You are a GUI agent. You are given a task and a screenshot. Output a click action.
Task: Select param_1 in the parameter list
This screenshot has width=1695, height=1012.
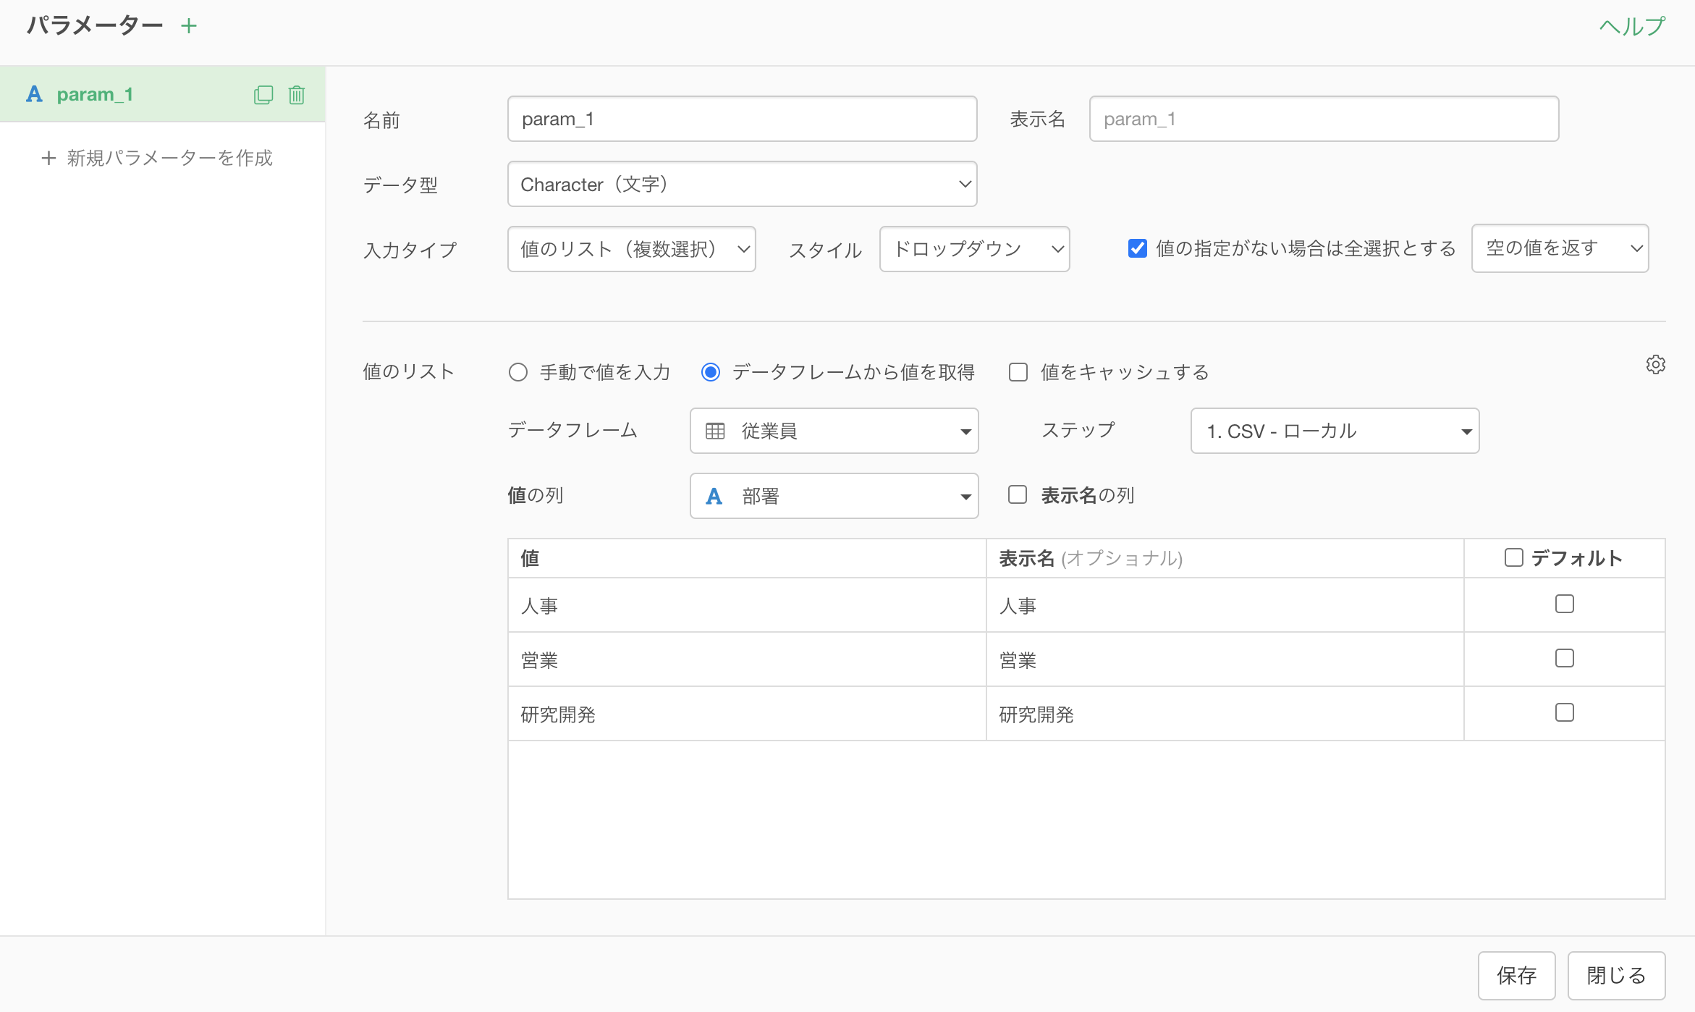click(x=163, y=94)
